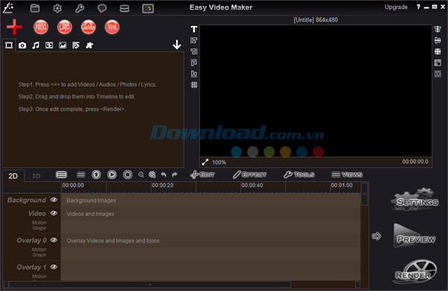Image resolution: width=448 pixels, height=291 pixels.
Task: Open the speech bubble feedback icon
Action: point(102,8)
